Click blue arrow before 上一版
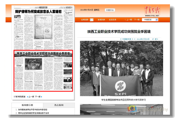Image resolution: width=175 pixels, height=118 pixels. [27, 97]
